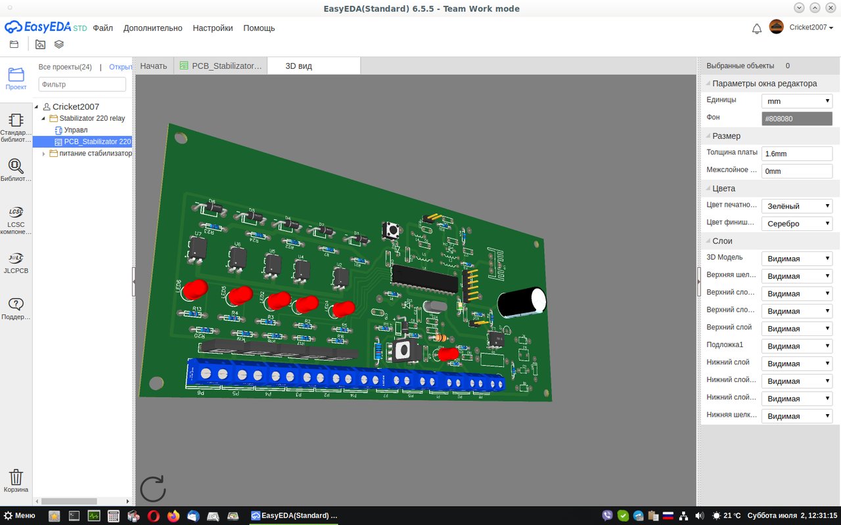Open the 3D Model visibility dropdown
The image size is (841, 525).
(796, 259)
